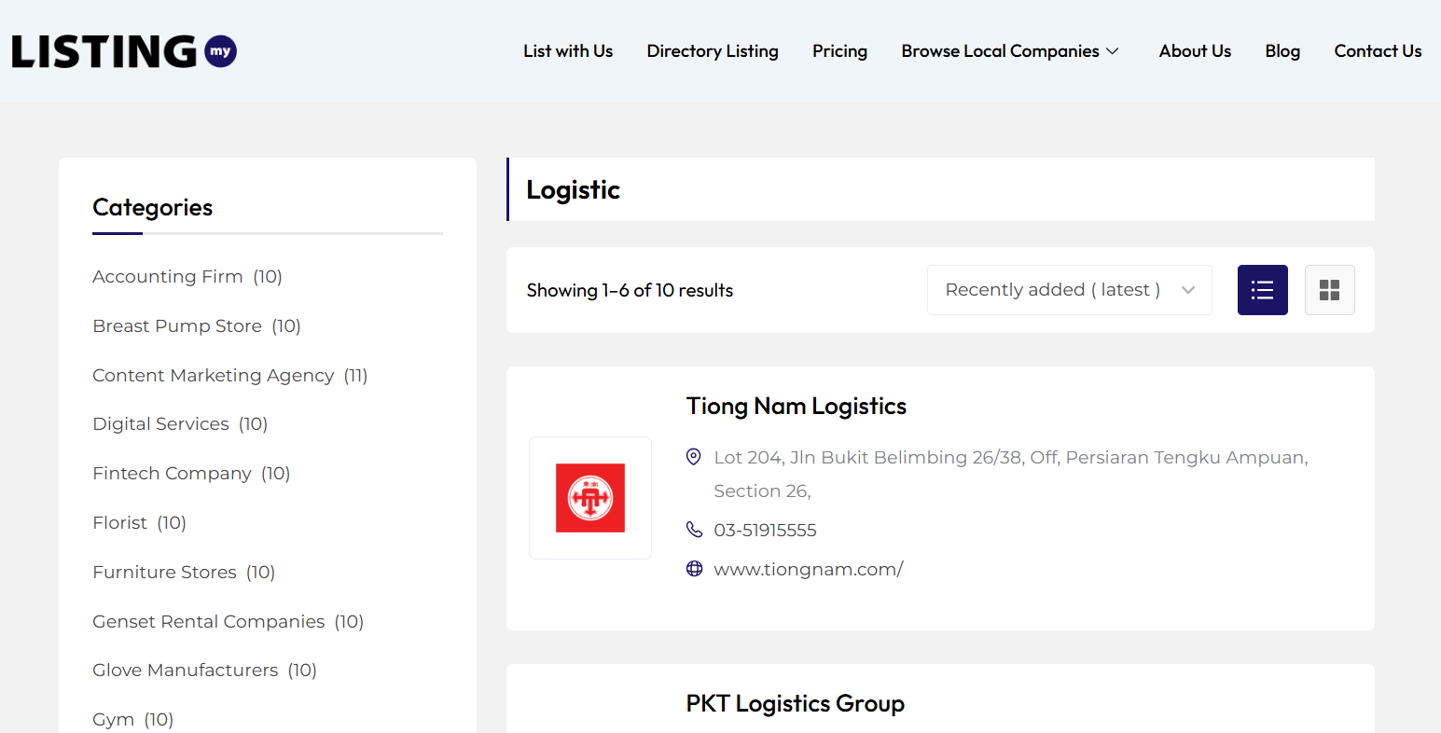The width and height of the screenshot is (1441, 733).
Task: Go to the Blog page
Action: [x=1282, y=51]
